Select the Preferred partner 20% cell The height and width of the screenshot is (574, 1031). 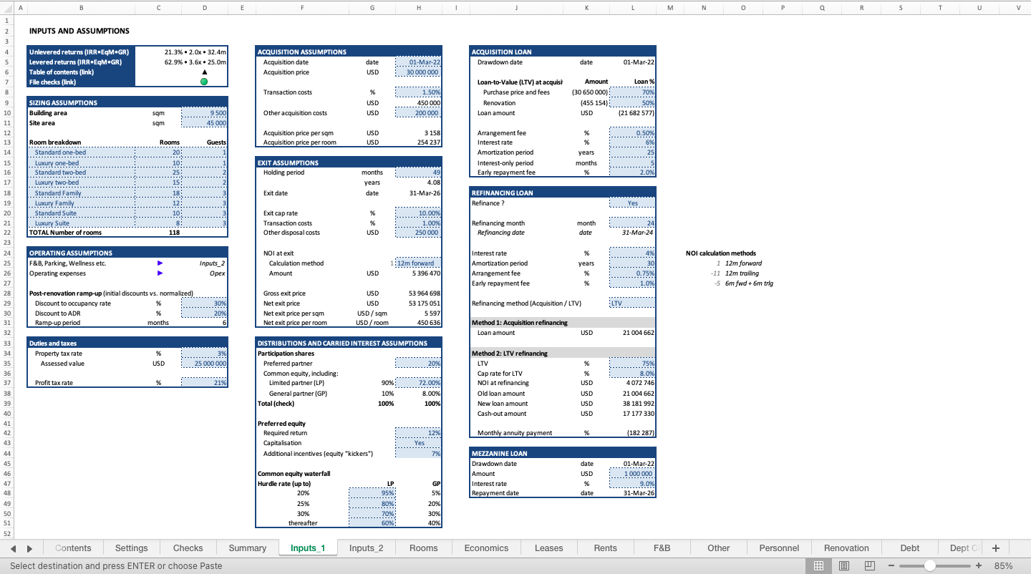418,364
